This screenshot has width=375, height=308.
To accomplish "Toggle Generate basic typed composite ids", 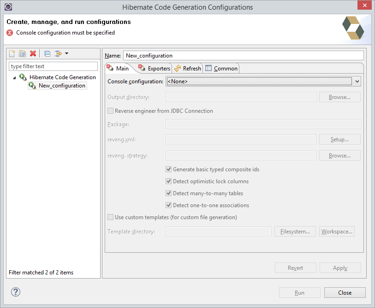I will click(169, 169).
